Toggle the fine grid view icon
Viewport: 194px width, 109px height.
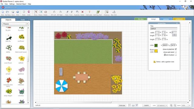(129, 105)
